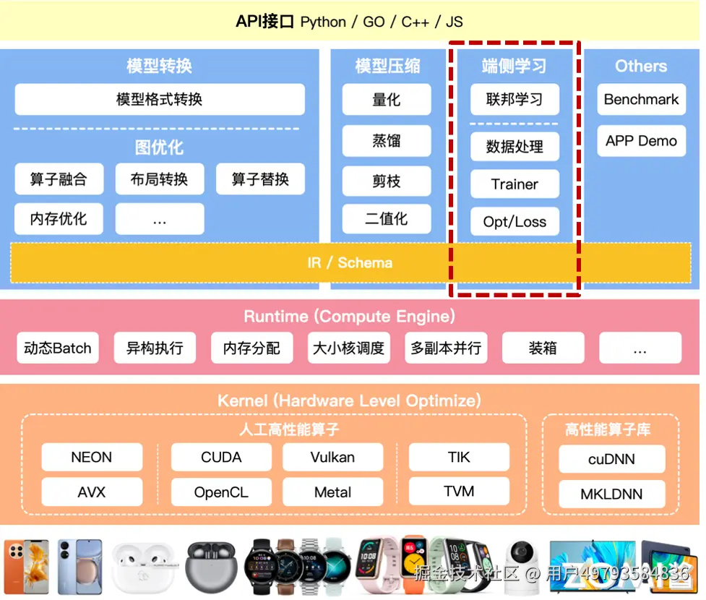The width and height of the screenshot is (706, 600).
Task: Click the NEON box
Action: tap(92, 457)
